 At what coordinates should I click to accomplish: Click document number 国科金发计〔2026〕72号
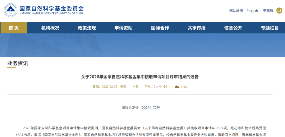pos(141,107)
